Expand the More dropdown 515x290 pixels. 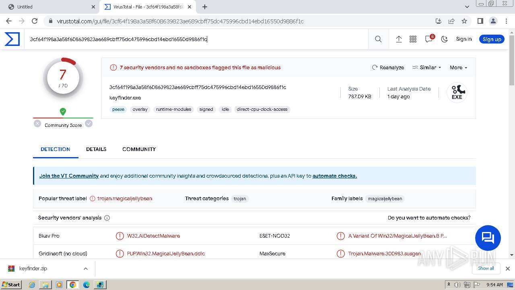[x=458, y=67]
